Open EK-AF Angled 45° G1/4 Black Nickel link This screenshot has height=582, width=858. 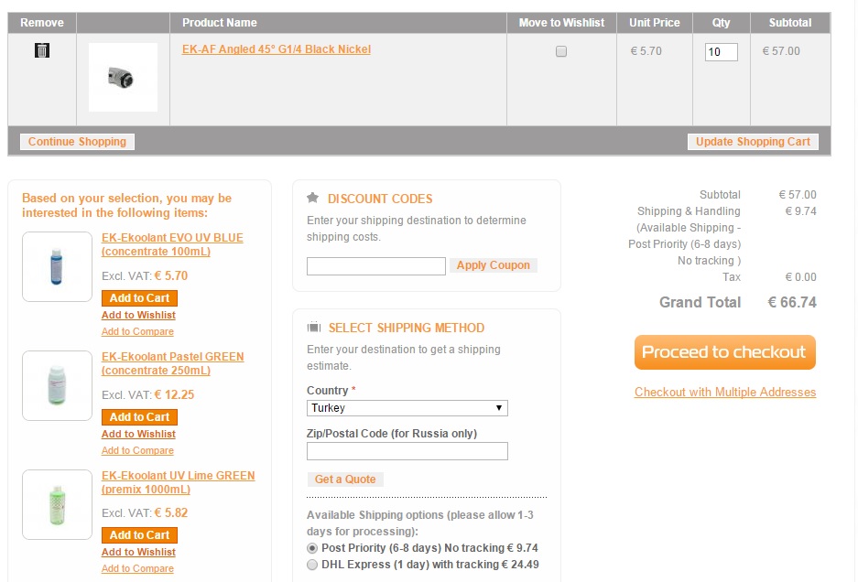(x=277, y=49)
